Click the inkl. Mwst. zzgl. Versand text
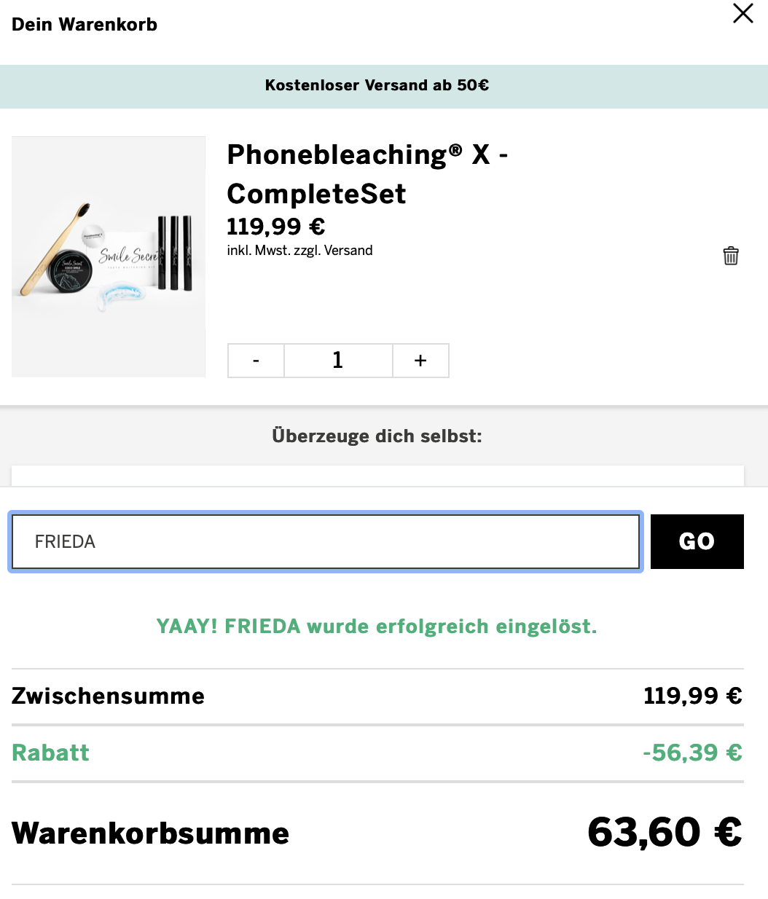Screen dimensions: 768x899 click(299, 251)
